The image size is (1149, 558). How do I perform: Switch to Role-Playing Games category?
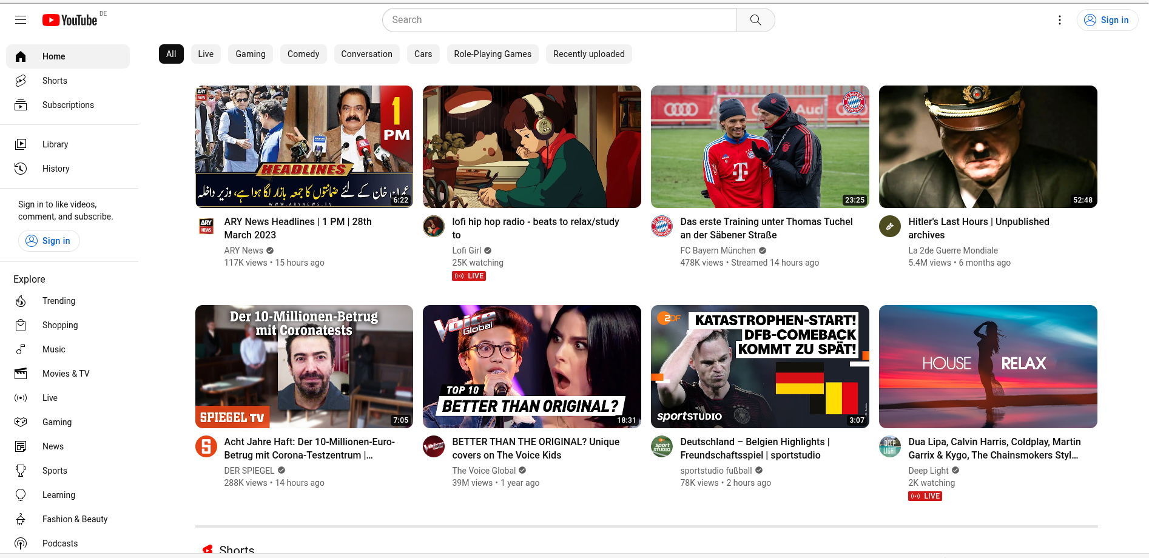tap(493, 54)
